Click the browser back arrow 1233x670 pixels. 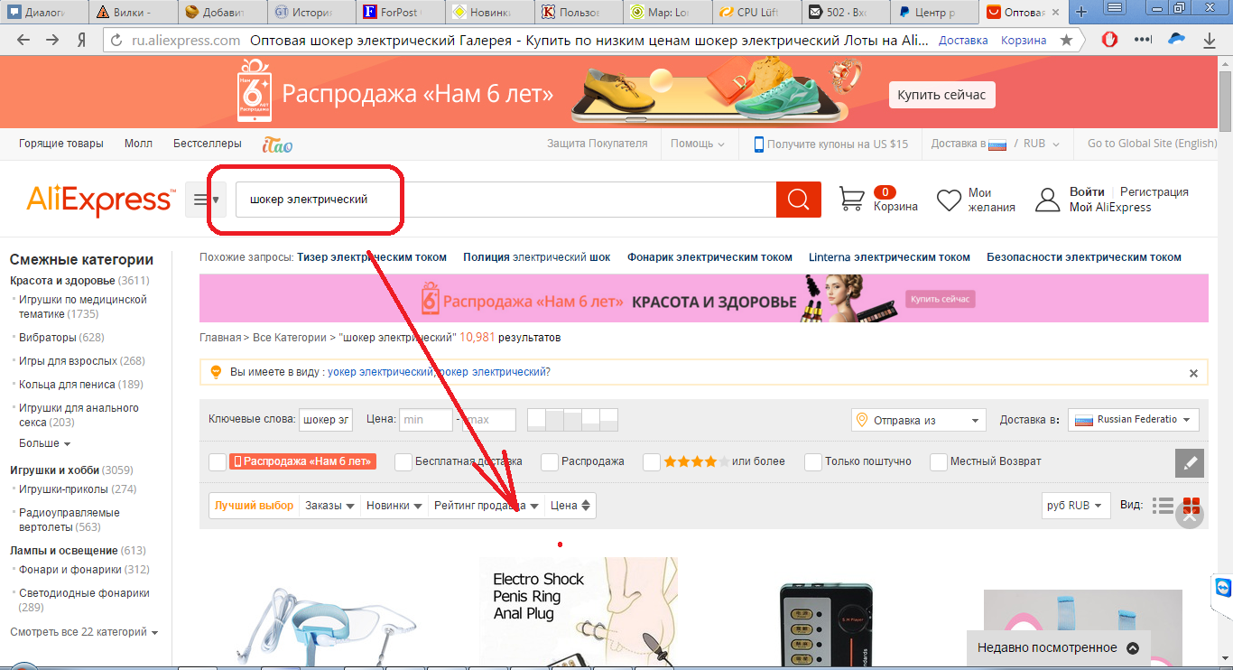23,41
